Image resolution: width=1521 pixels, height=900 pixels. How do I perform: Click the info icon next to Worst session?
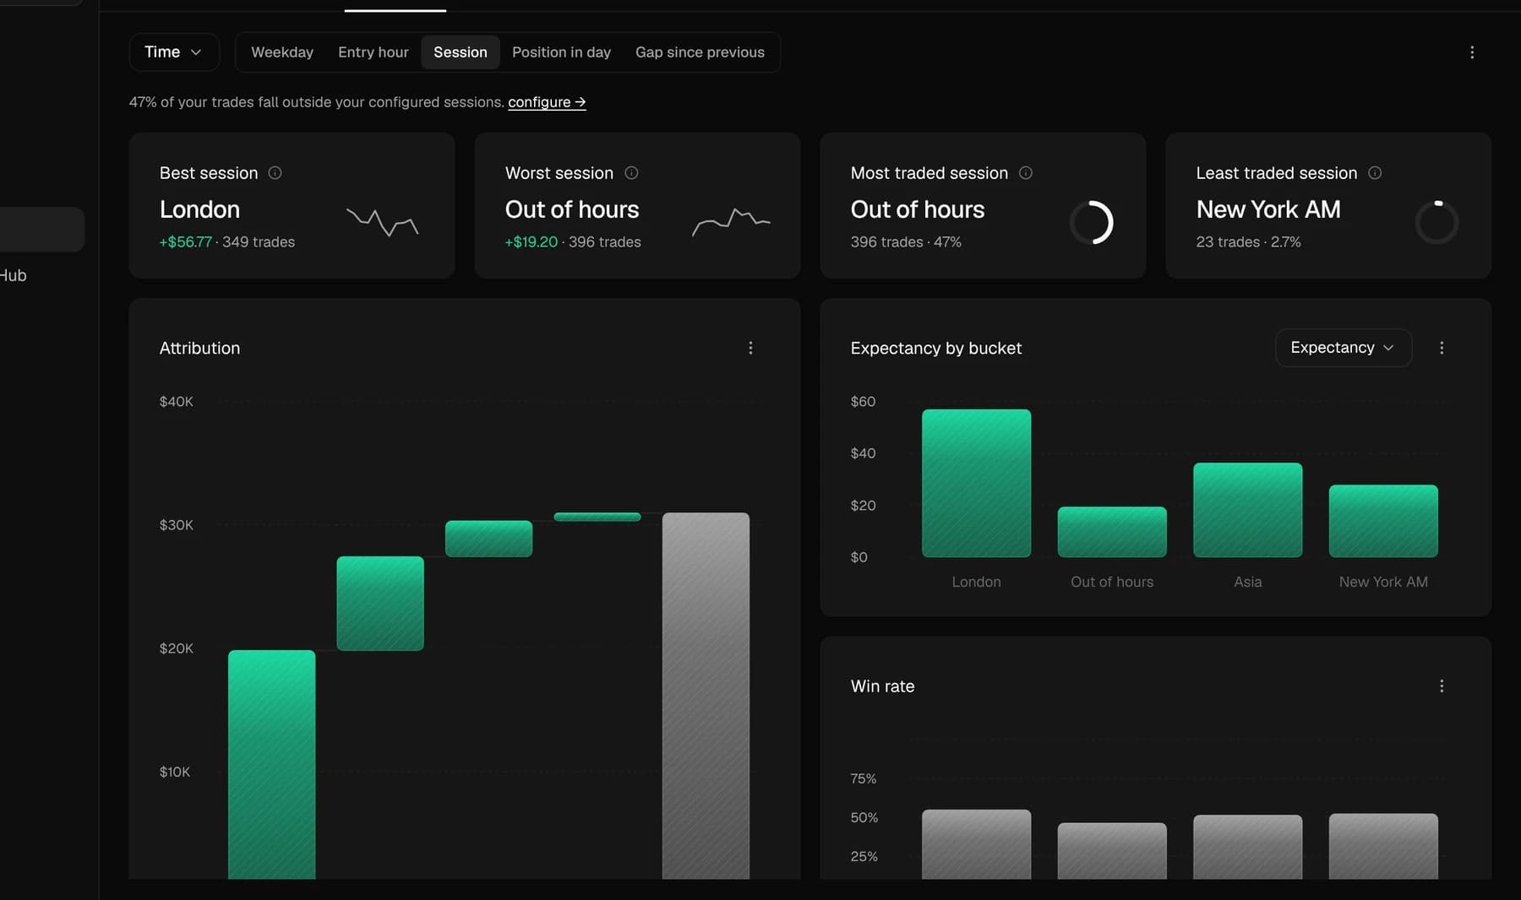tap(631, 173)
